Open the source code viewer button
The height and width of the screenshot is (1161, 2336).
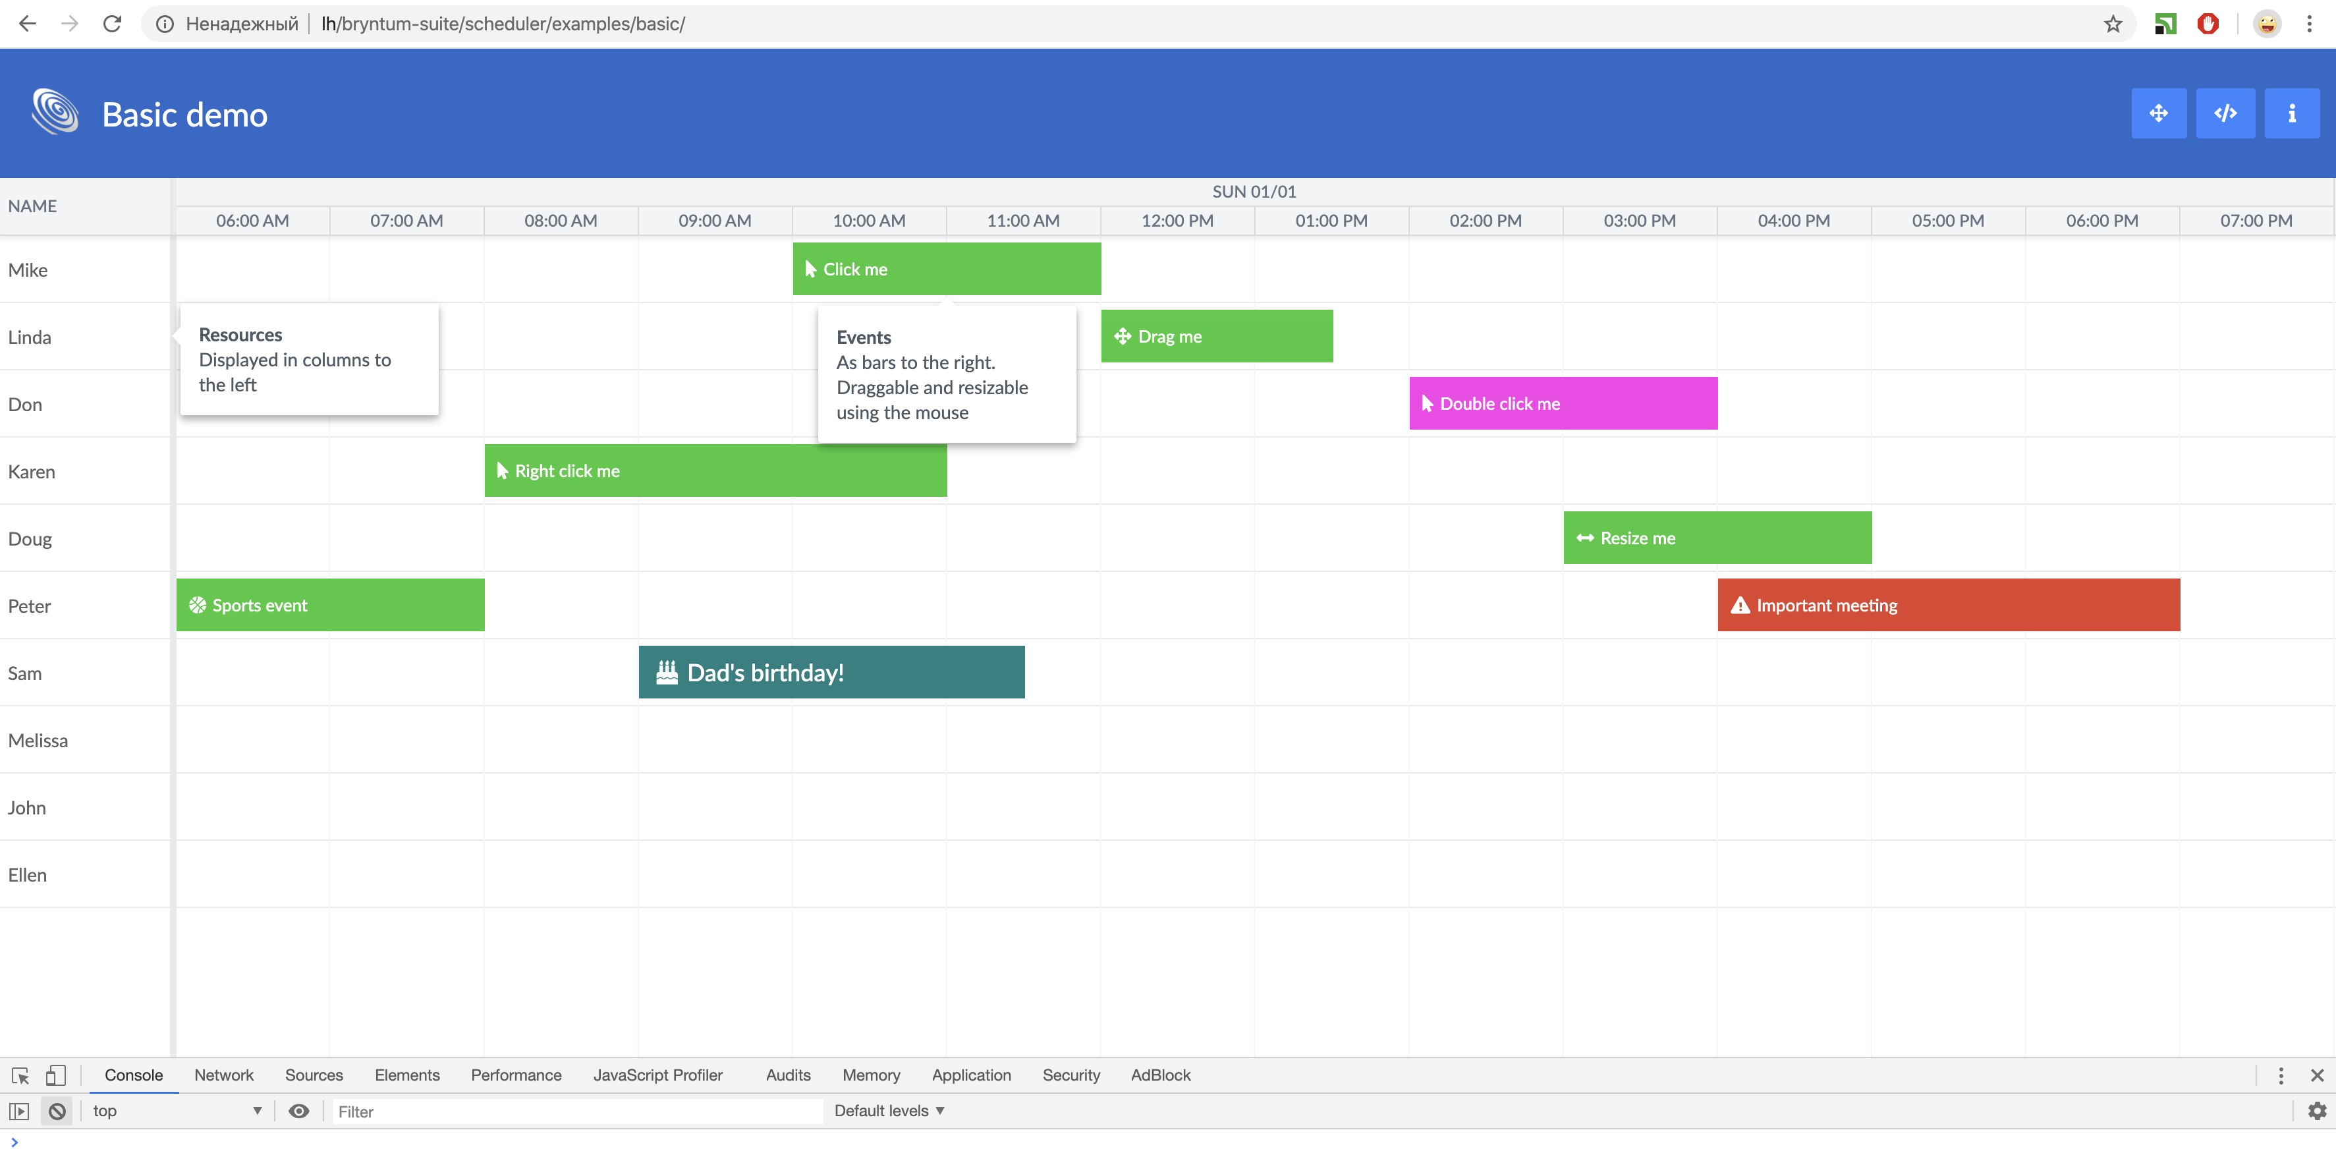[2225, 113]
